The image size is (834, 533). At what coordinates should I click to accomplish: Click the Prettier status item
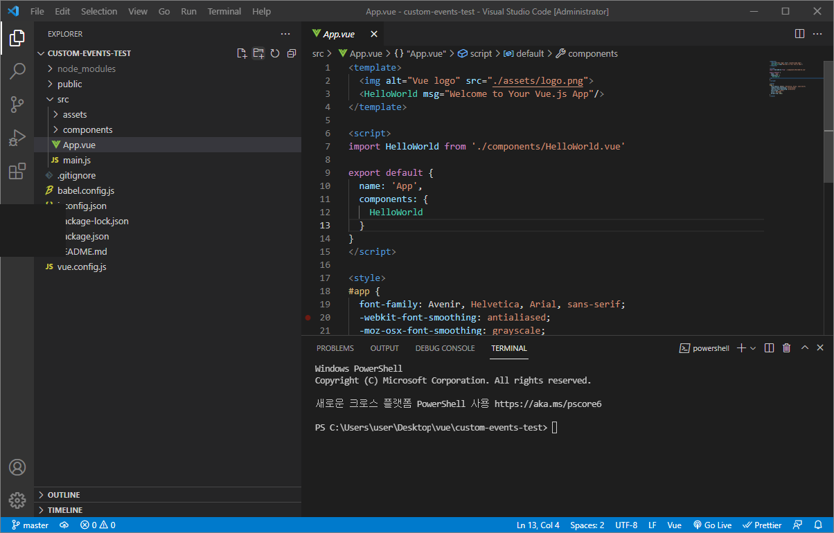pyautogui.click(x=763, y=525)
